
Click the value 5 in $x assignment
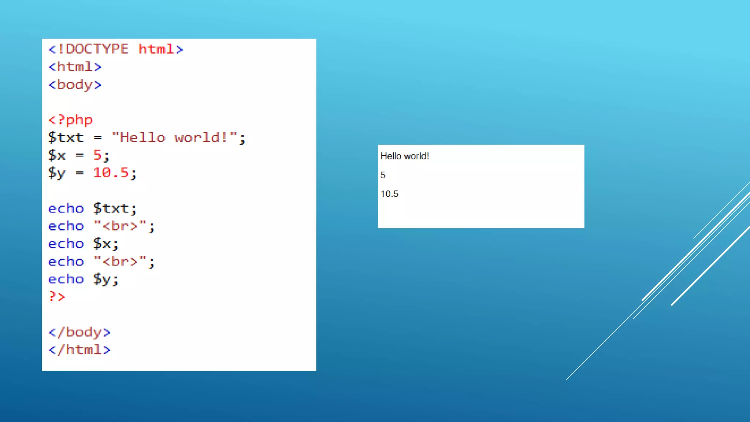[x=97, y=155]
